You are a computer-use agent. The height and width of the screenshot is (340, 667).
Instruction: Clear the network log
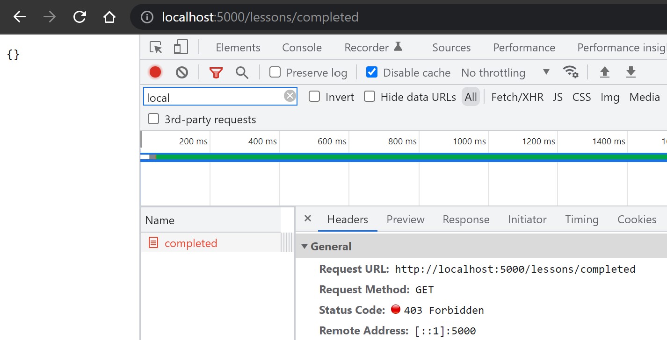pyautogui.click(x=182, y=72)
